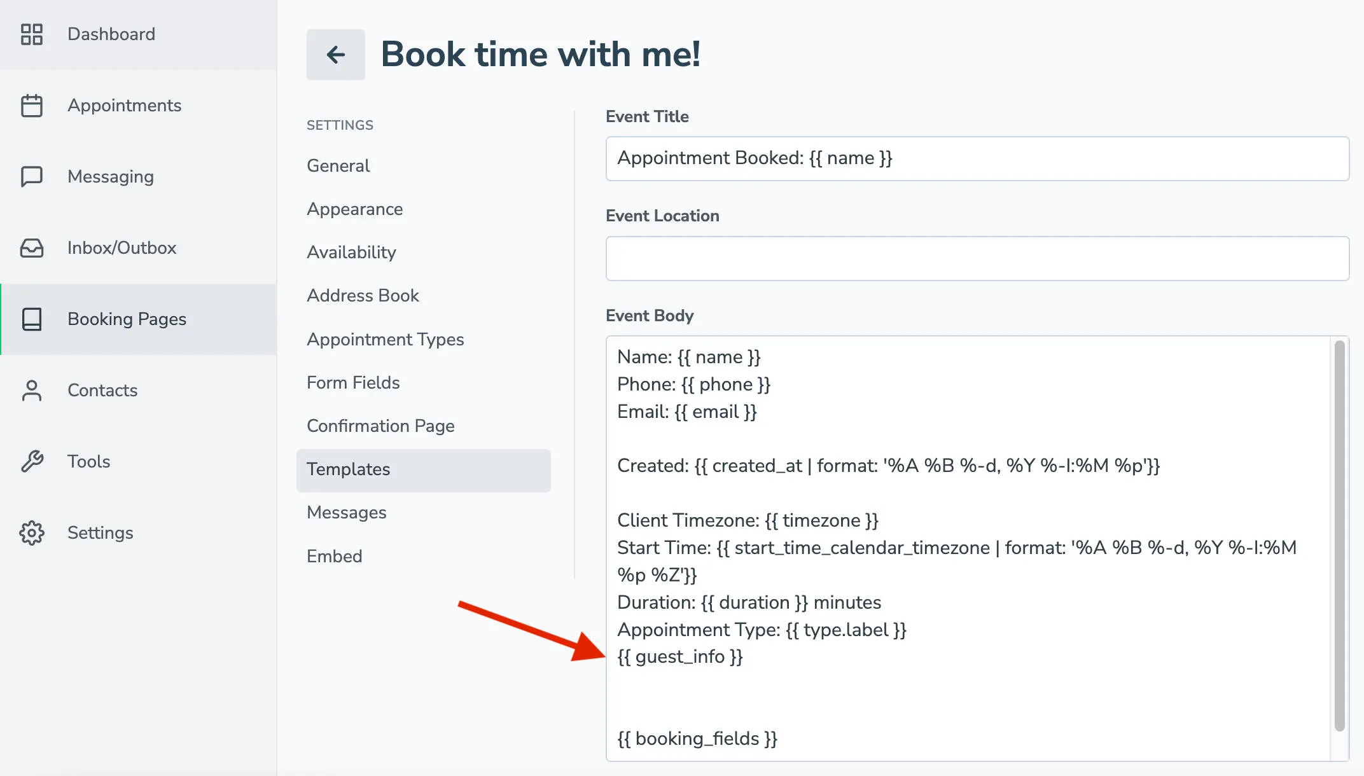Open the Address Book settings
Viewport: 1364px width, 776px height.
click(363, 295)
